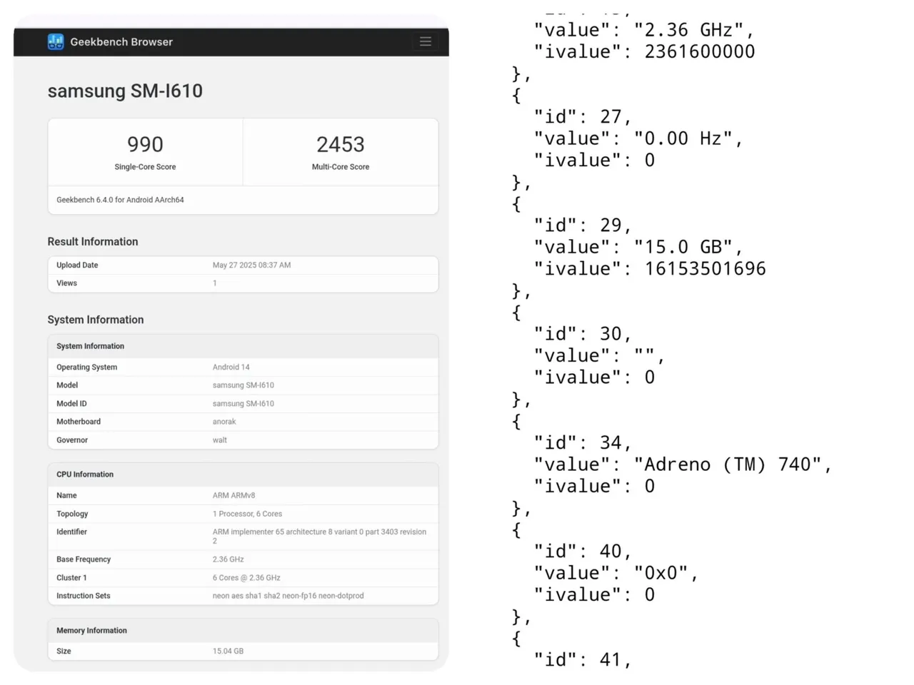Open the hamburger navigation menu
This screenshot has width=914, height=685.
click(426, 41)
